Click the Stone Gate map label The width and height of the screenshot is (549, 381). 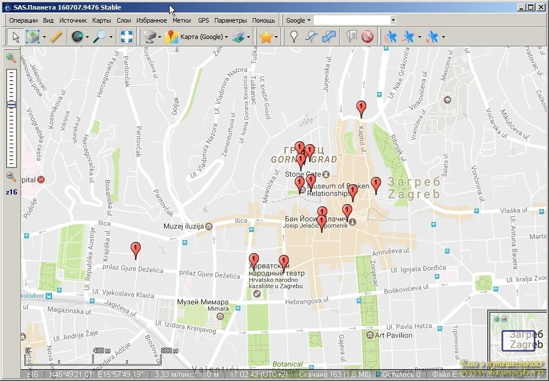click(303, 174)
